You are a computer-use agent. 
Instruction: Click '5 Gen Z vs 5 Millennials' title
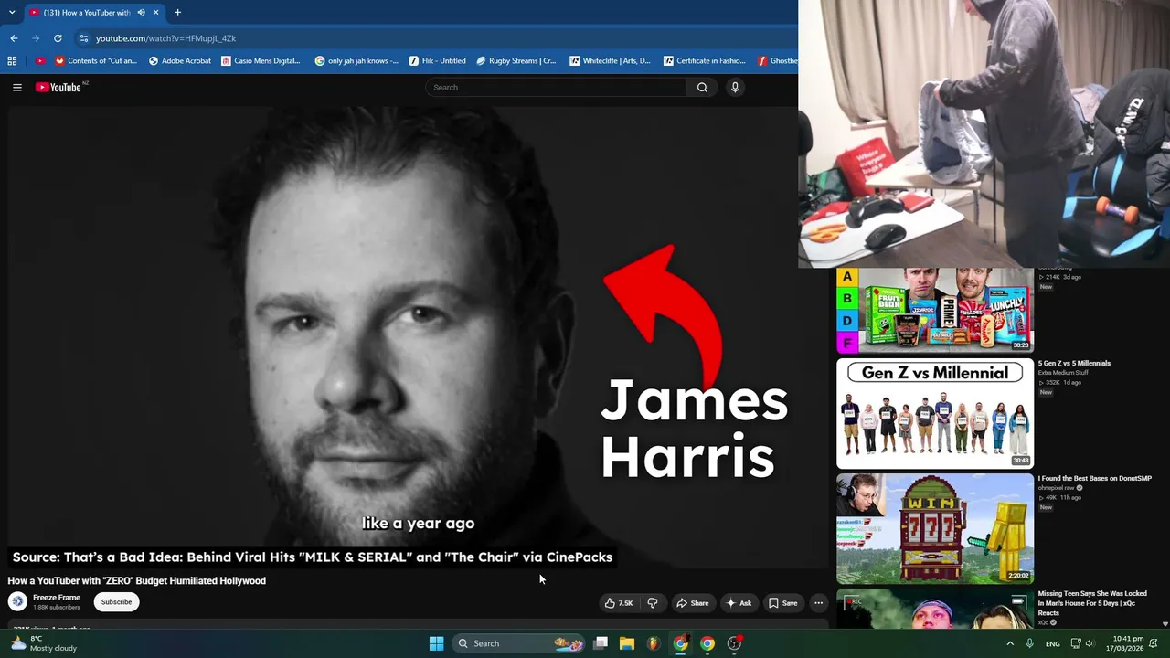click(1074, 363)
